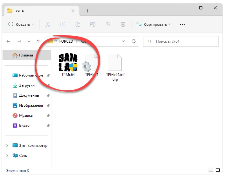Expand address bar history dropdown
225x176 pixels.
123,41
